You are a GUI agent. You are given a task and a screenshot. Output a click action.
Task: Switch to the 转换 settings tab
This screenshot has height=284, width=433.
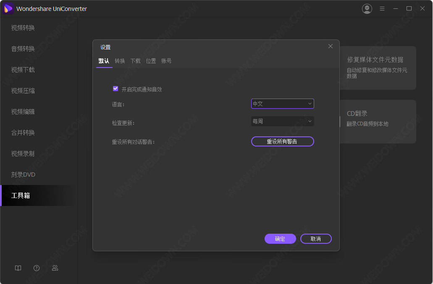point(120,61)
